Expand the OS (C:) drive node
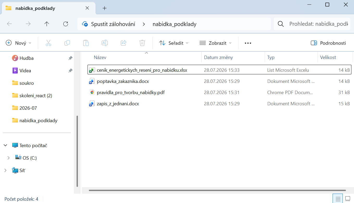354x203 pixels. [8, 158]
